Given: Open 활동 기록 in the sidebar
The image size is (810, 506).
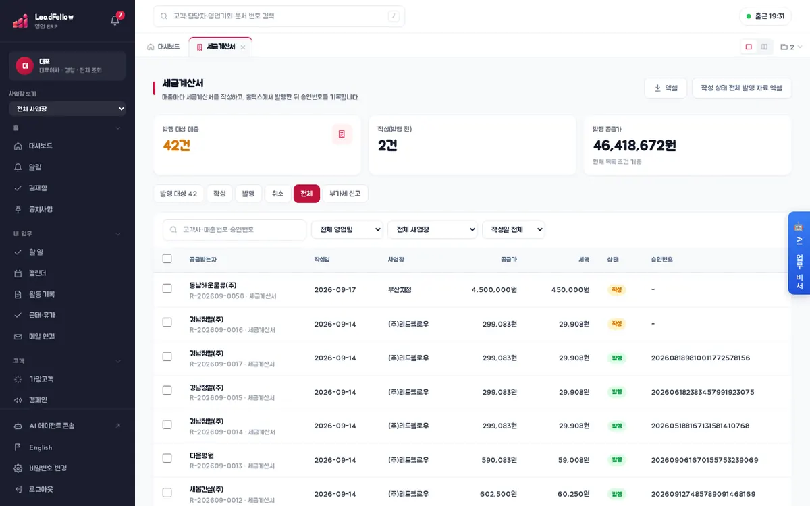Looking at the screenshot, I should [x=67, y=294].
